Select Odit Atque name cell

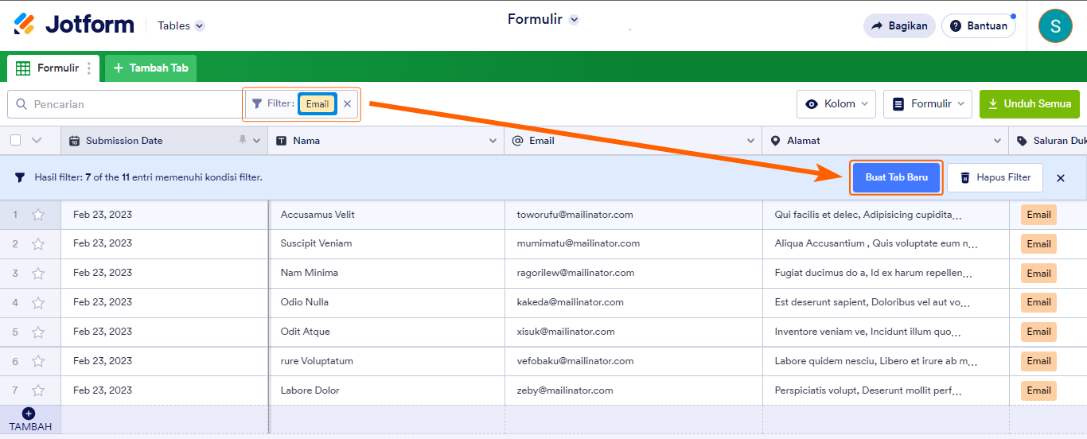pyautogui.click(x=387, y=332)
